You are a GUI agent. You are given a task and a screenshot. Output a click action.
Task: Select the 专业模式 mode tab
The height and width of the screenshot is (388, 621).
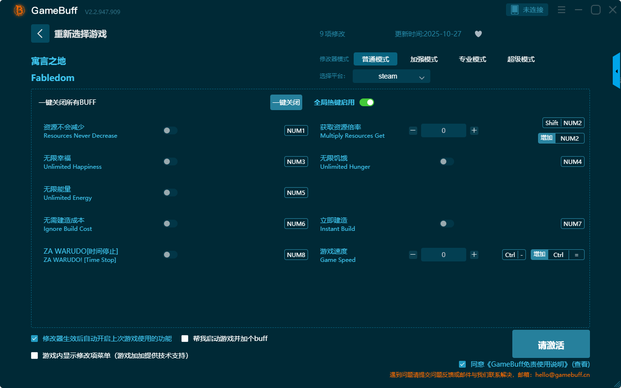point(472,59)
